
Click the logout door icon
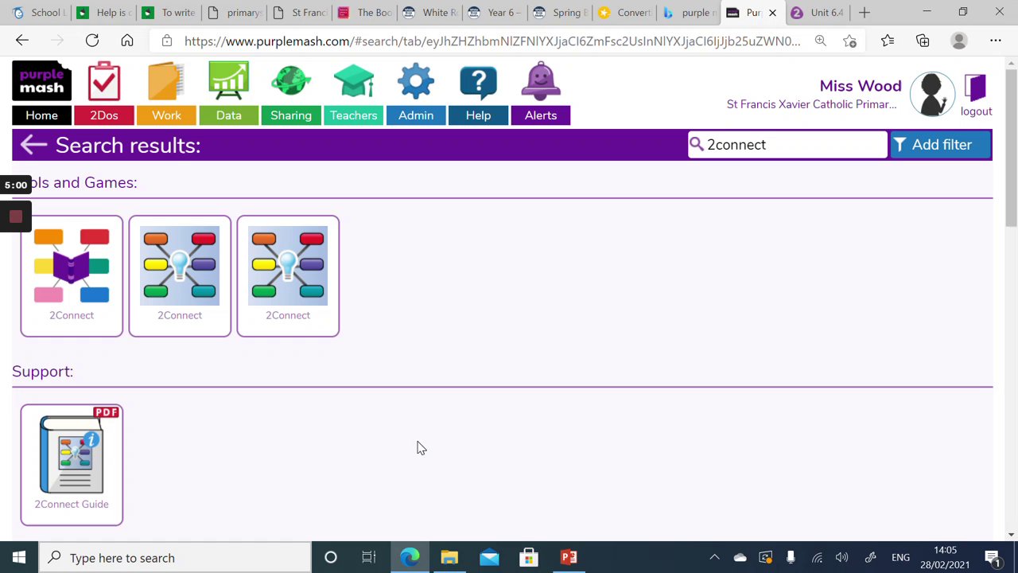tap(976, 88)
